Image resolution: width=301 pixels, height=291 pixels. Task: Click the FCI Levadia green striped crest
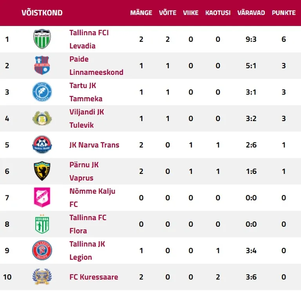point(42,39)
